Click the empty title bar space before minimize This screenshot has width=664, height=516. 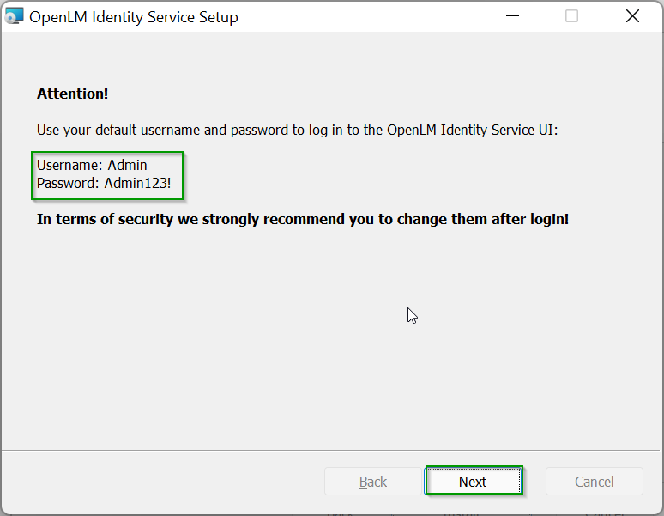click(369, 16)
